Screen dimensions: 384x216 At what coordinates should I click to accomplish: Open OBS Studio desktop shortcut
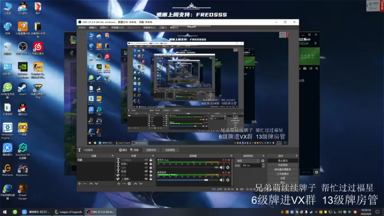23,49
